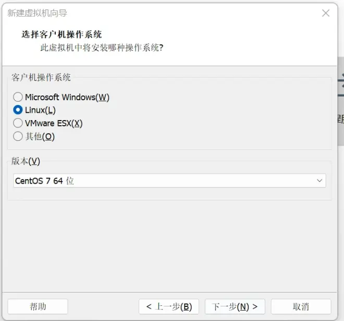
Task: Expand the version list using its chevron arrow
Action: point(320,181)
